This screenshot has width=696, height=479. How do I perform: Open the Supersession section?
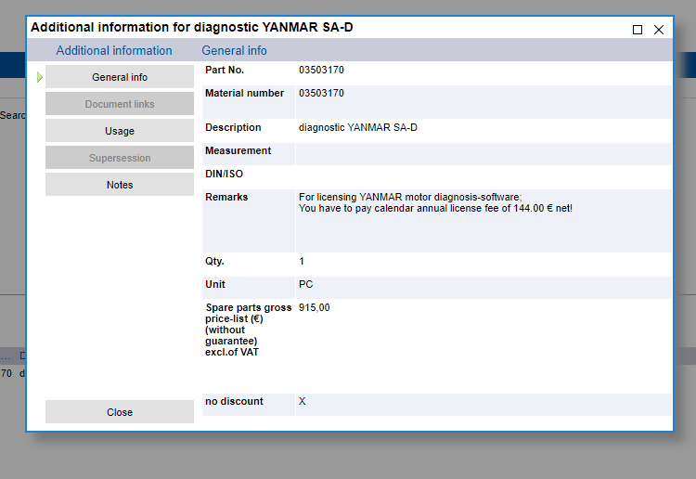pos(120,158)
